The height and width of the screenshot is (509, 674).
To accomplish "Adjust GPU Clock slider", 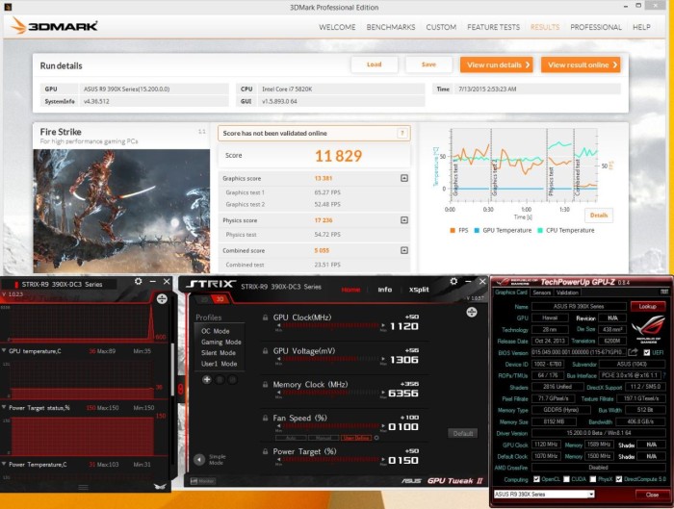I will click(x=330, y=325).
